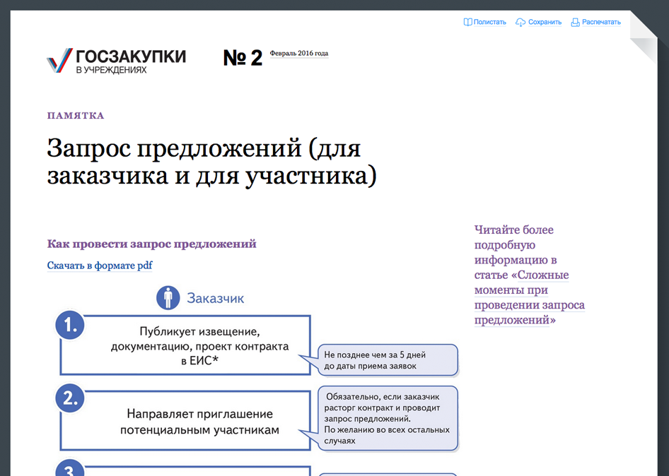
Task: Click the Полистать book icon
Action: [x=467, y=22]
